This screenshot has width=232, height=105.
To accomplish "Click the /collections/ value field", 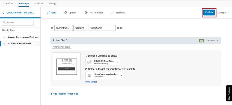I will [x=102, y=28].
